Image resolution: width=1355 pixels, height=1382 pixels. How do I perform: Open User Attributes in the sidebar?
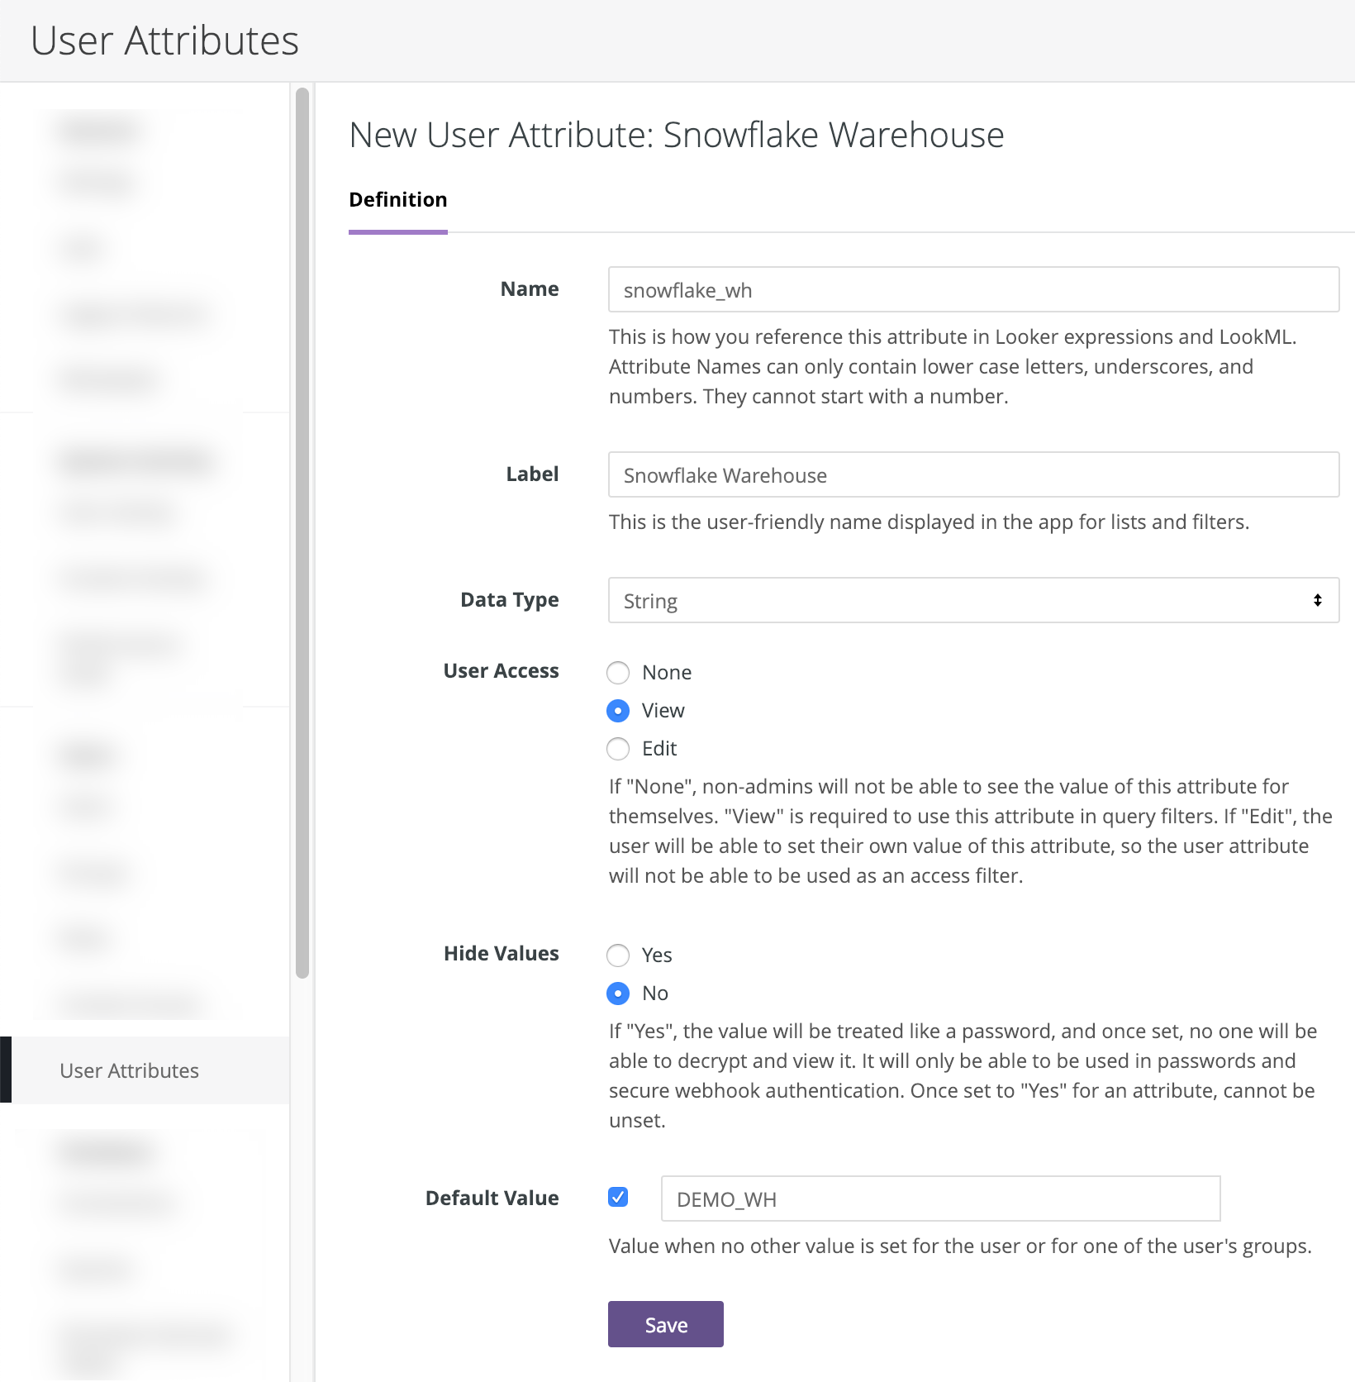point(145,1070)
